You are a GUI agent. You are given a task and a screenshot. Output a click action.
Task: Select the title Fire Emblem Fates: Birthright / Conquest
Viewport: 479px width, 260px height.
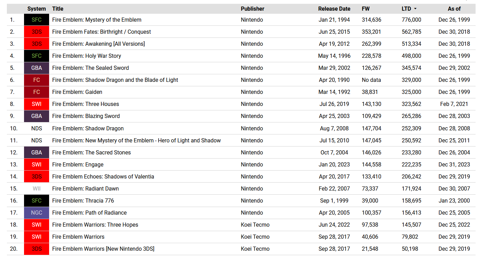102,32
